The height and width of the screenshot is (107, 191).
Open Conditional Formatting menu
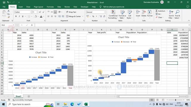(x=113, y=15)
